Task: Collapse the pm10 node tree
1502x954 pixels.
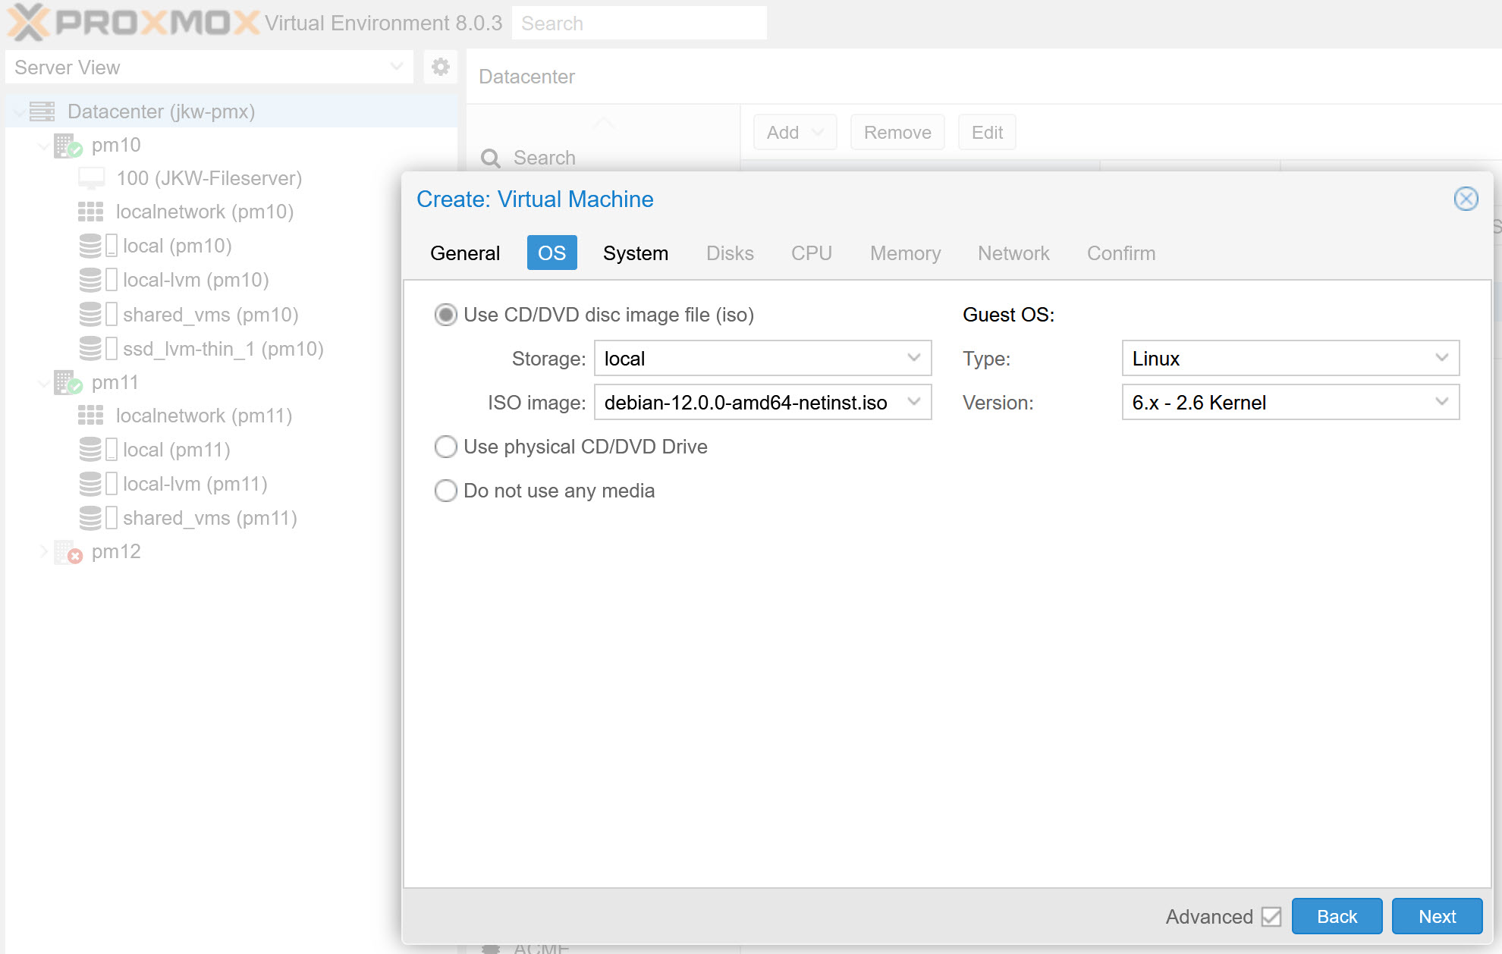Action: (x=43, y=145)
